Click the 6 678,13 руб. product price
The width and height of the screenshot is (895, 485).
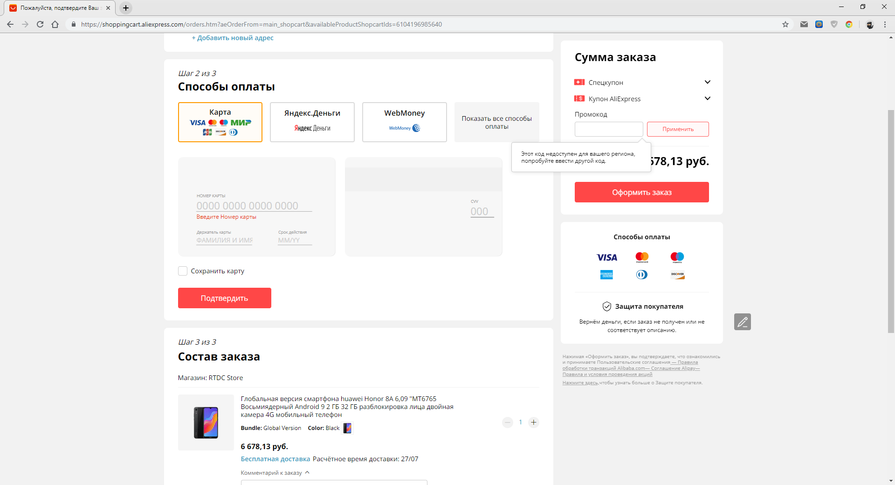[x=264, y=447]
